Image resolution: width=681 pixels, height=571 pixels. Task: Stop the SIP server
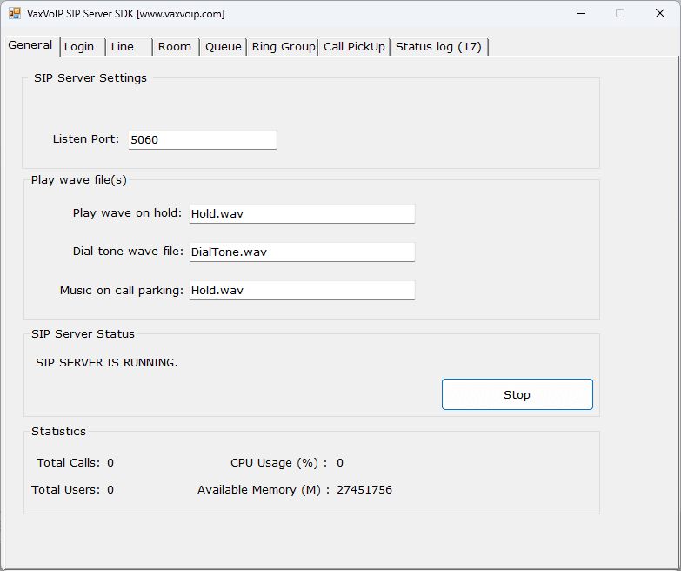517,394
